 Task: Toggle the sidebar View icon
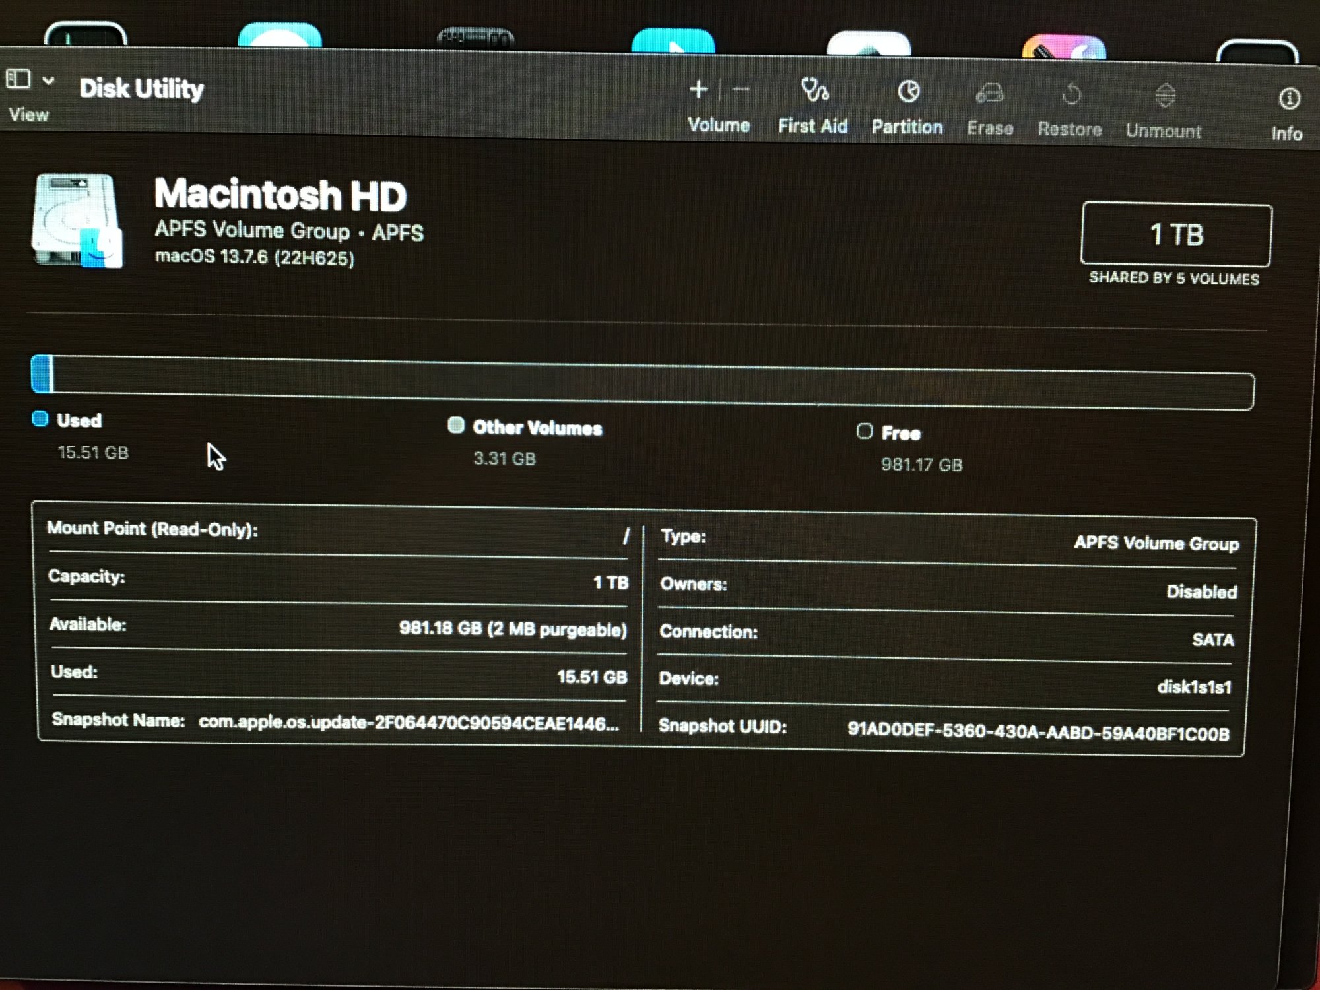coord(18,80)
